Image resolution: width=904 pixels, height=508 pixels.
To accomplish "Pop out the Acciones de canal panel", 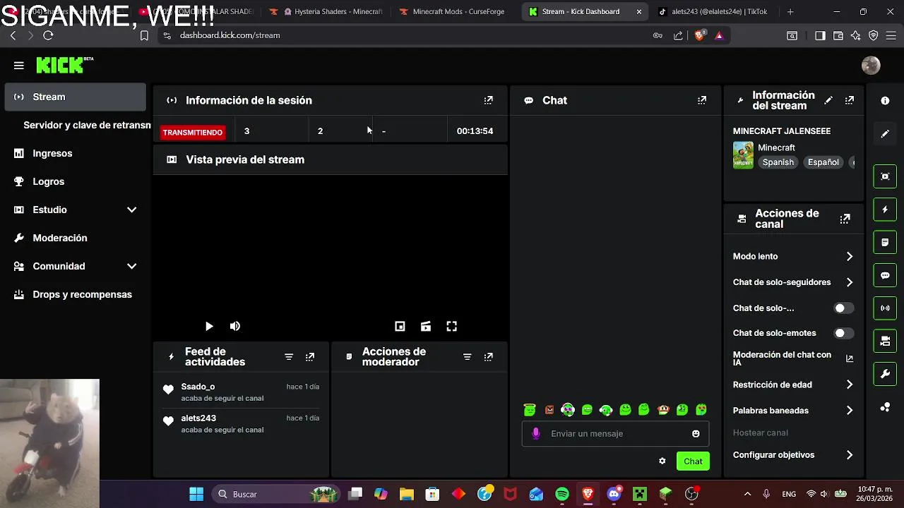I will (x=845, y=219).
